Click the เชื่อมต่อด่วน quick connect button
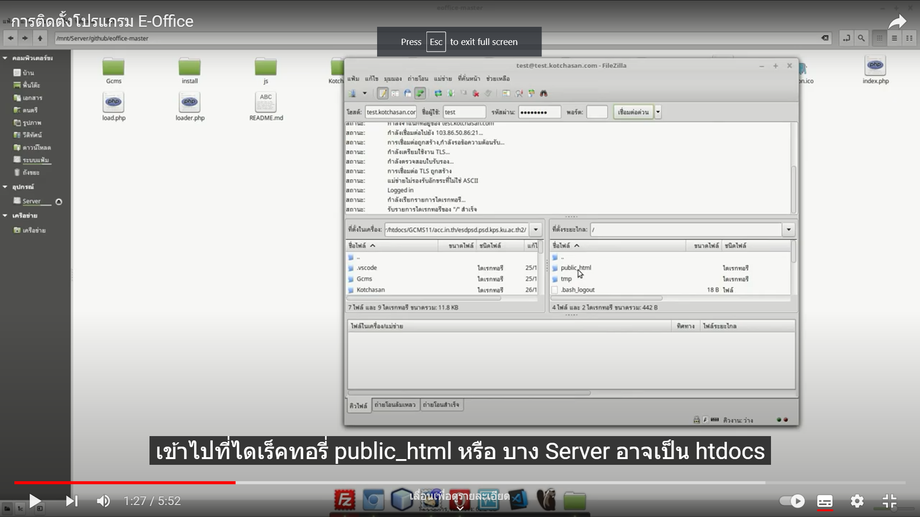The height and width of the screenshot is (517, 920). coord(633,112)
